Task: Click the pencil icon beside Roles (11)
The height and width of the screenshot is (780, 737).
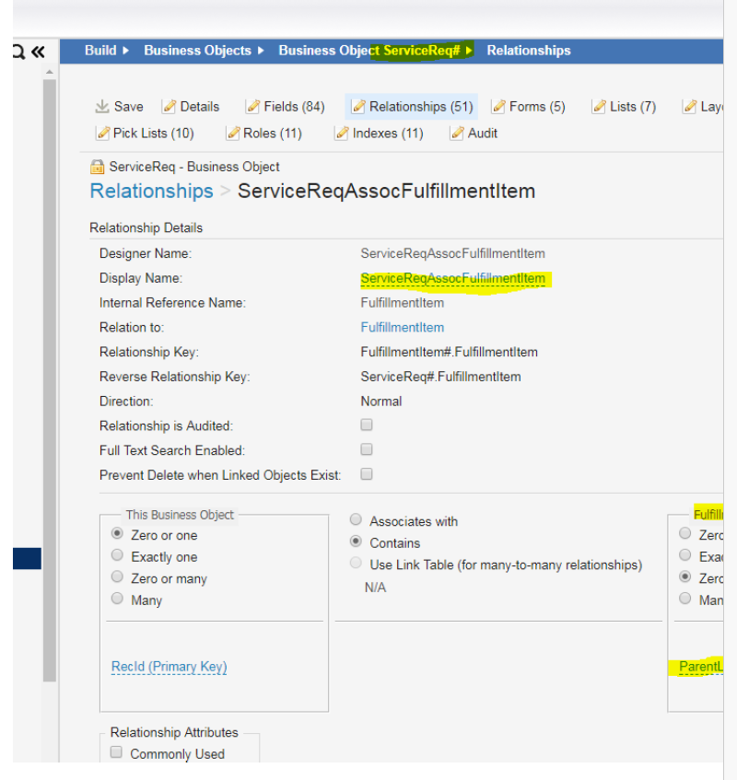Action: [232, 134]
